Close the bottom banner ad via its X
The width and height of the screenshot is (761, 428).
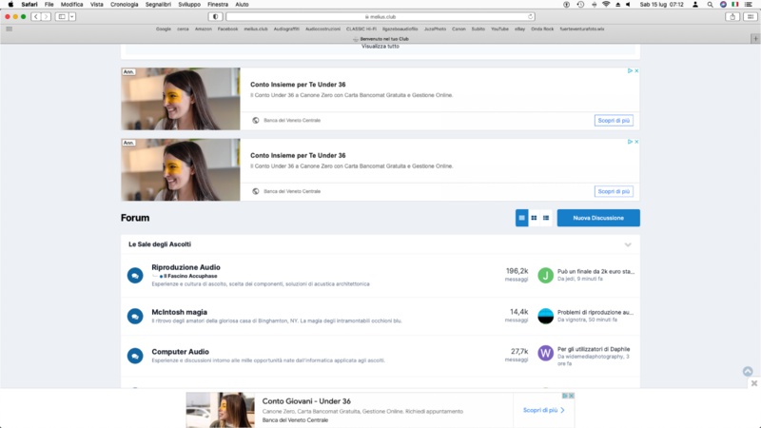[571, 396]
